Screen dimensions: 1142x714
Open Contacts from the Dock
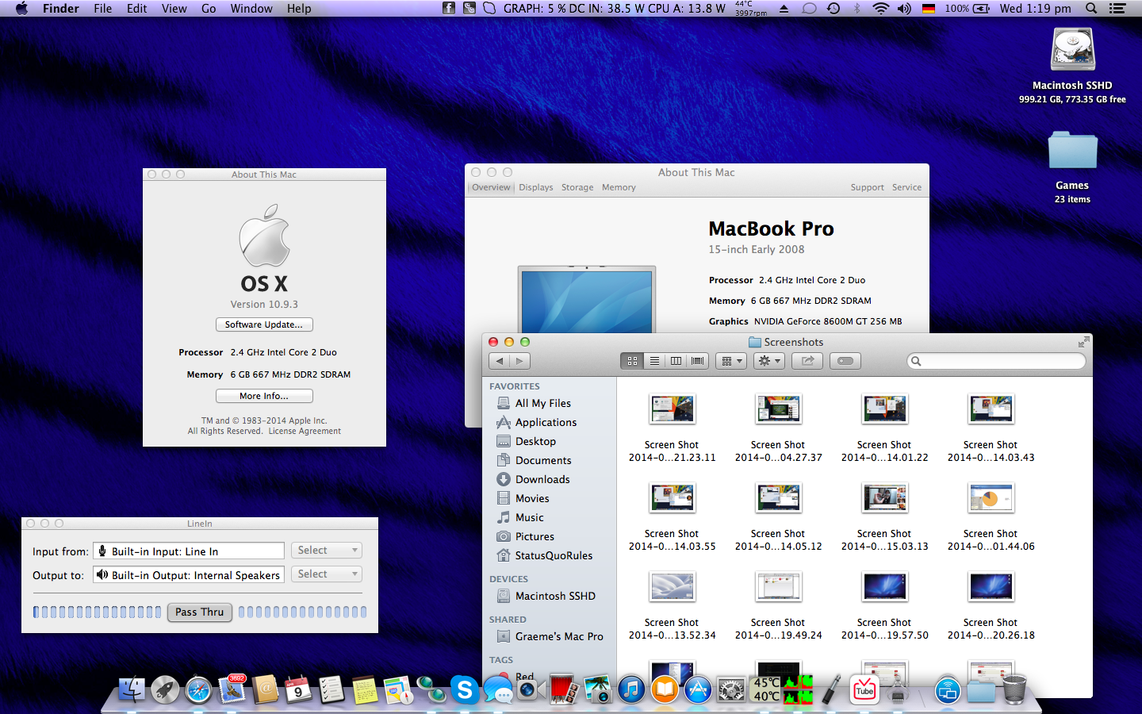(x=266, y=689)
